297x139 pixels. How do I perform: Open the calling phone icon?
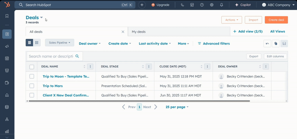(182, 5)
